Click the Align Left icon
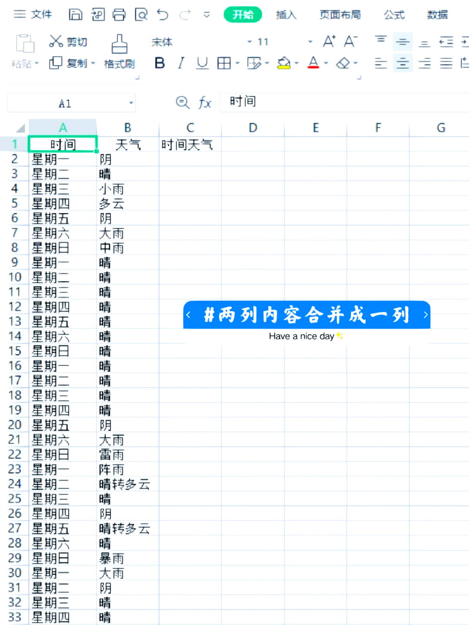The image size is (469, 625). (x=381, y=63)
